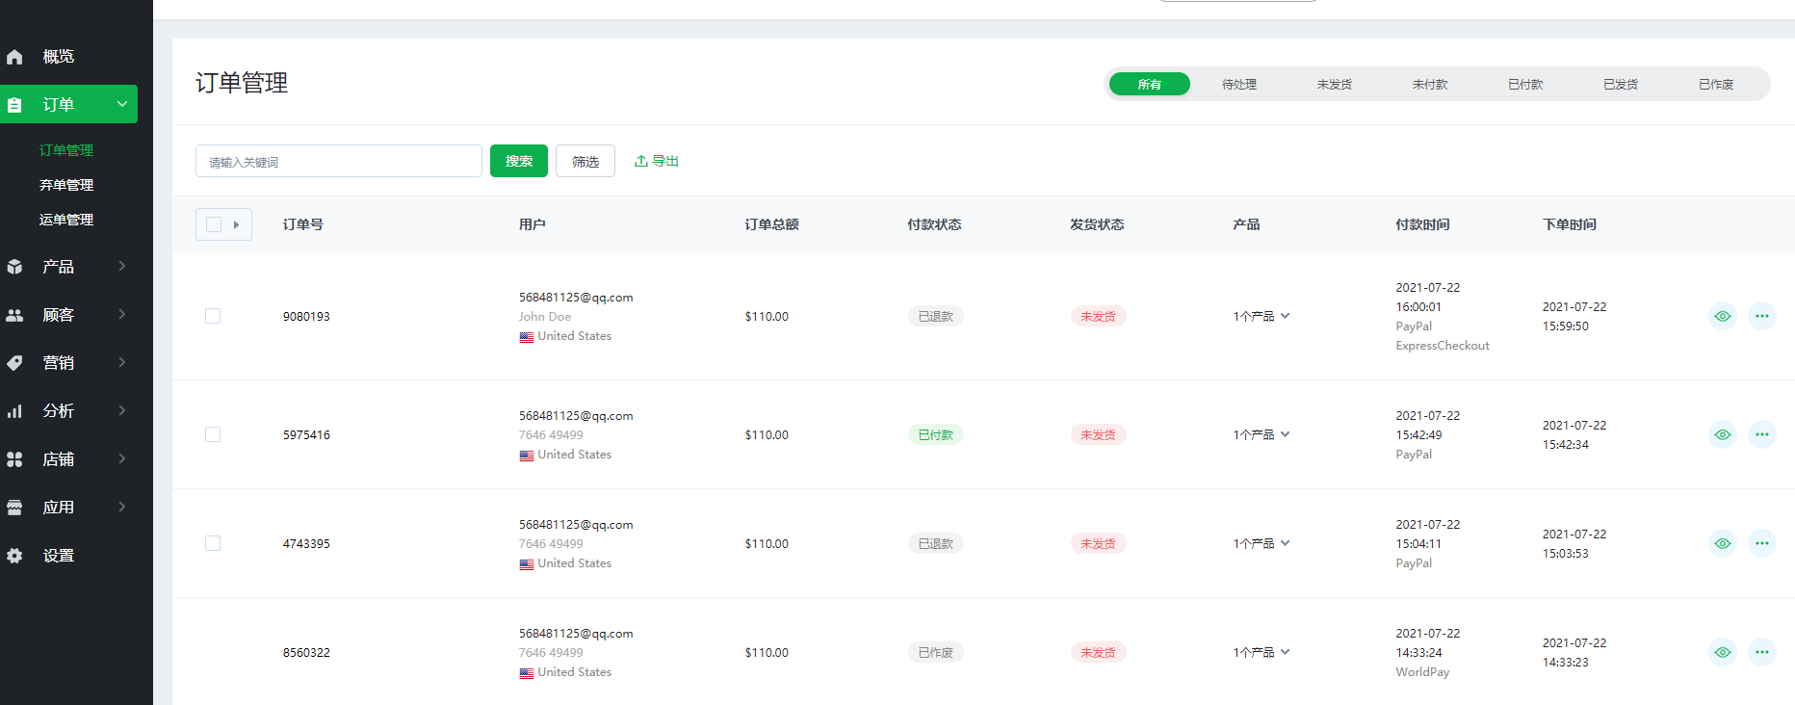
Task: Open more options for order 5975416
Action: click(1761, 434)
